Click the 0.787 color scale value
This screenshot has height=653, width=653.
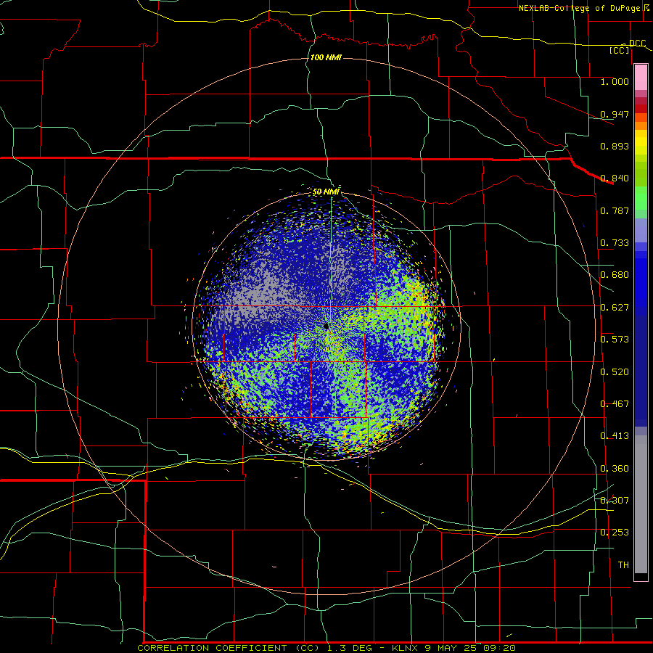[x=615, y=210]
